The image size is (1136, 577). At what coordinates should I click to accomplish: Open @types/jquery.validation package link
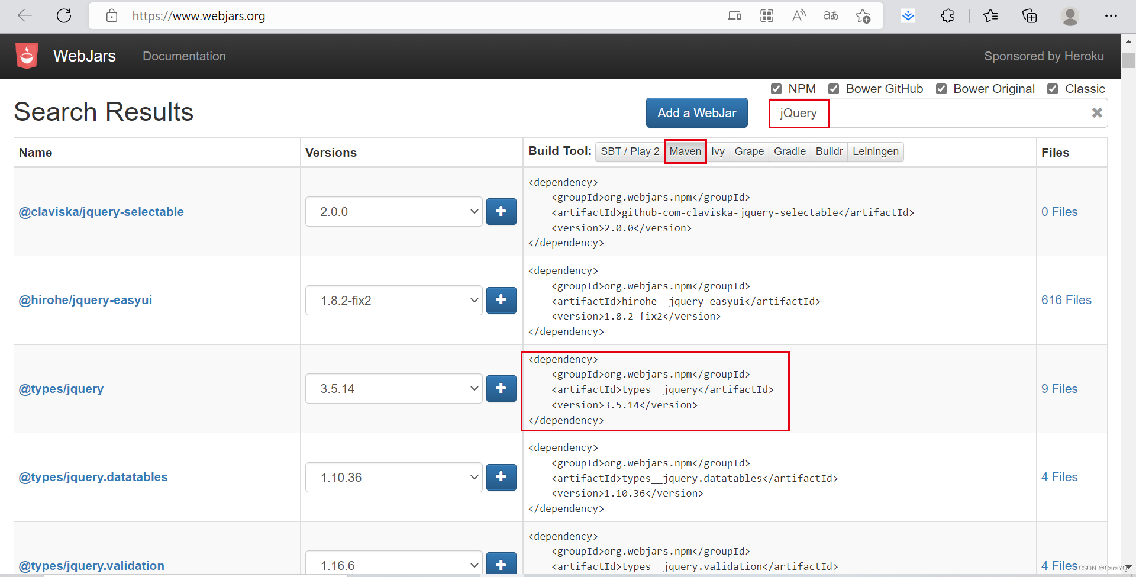[91, 566]
